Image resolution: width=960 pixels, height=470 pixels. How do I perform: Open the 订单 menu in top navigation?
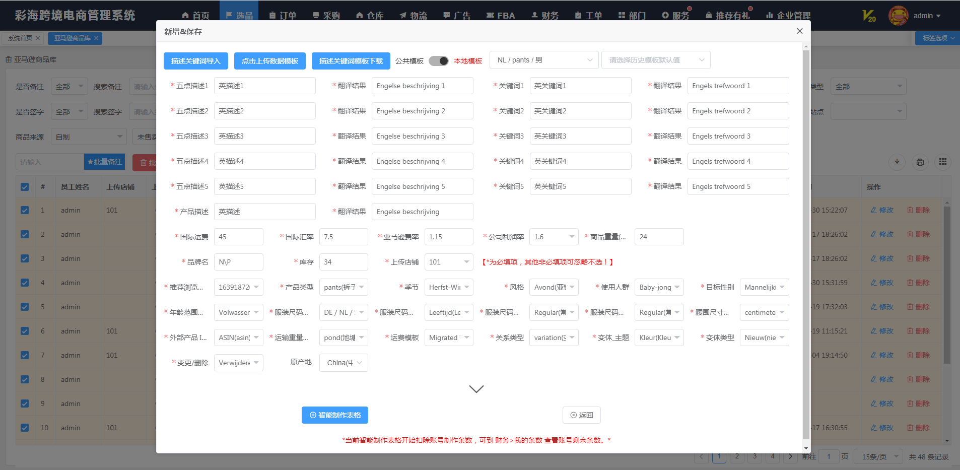coord(283,16)
